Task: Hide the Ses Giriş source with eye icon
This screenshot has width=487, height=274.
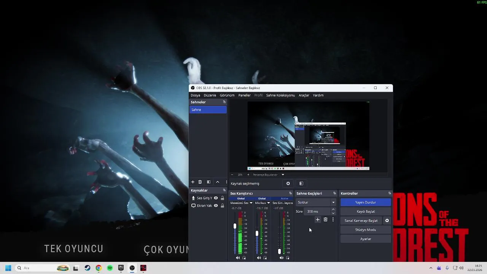Action: pyautogui.click(x=216, y=198)
